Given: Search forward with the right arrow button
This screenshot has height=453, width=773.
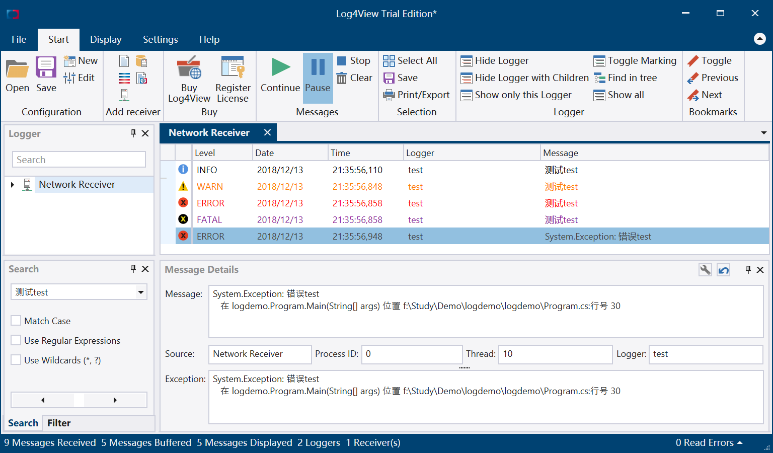Looking at the screenshot, I should (115, 400).
